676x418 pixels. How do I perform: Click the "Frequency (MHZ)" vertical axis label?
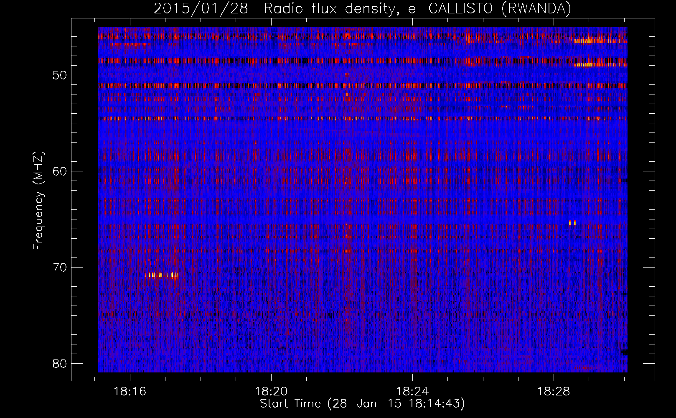tap(38, 201)
